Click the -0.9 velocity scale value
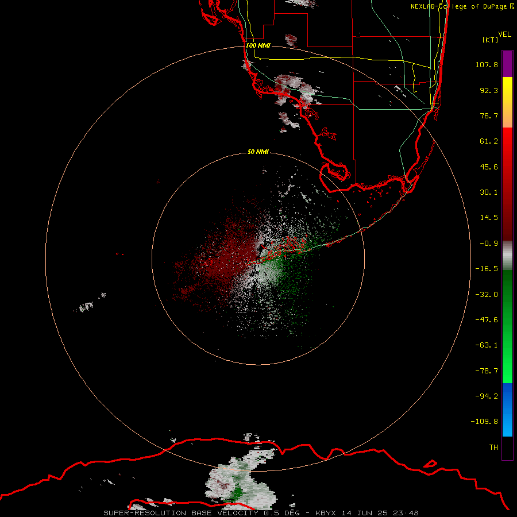Image resolution: width=517 pixels, height=517 pixels. tap(489, 244)
